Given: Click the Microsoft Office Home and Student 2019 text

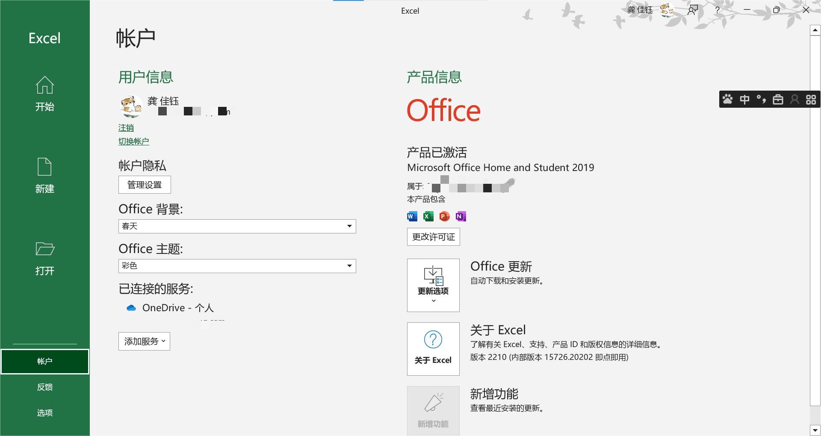Looking at the screenshot, I should coord(501,168).
